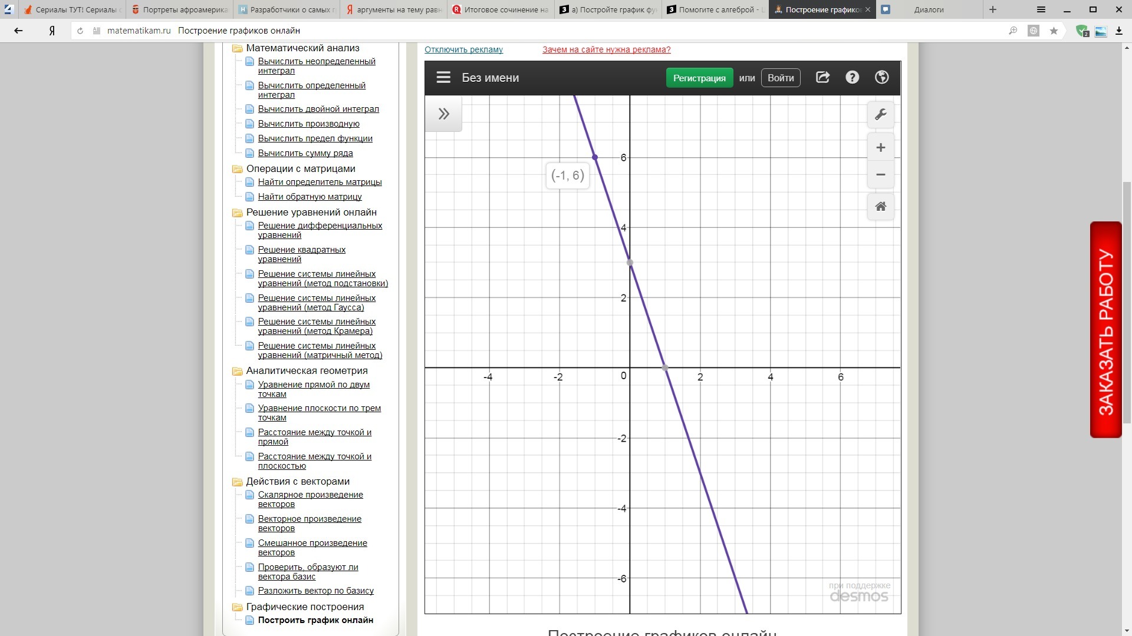Click the share graph icon
Image resolution: width=1132 pixels, height=636 pixels.
click(822, 77)
